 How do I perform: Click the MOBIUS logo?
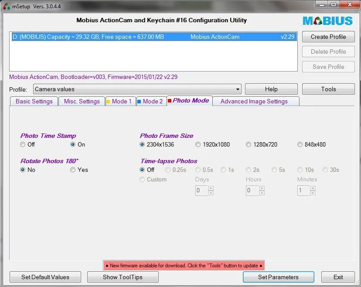(327, 21)
